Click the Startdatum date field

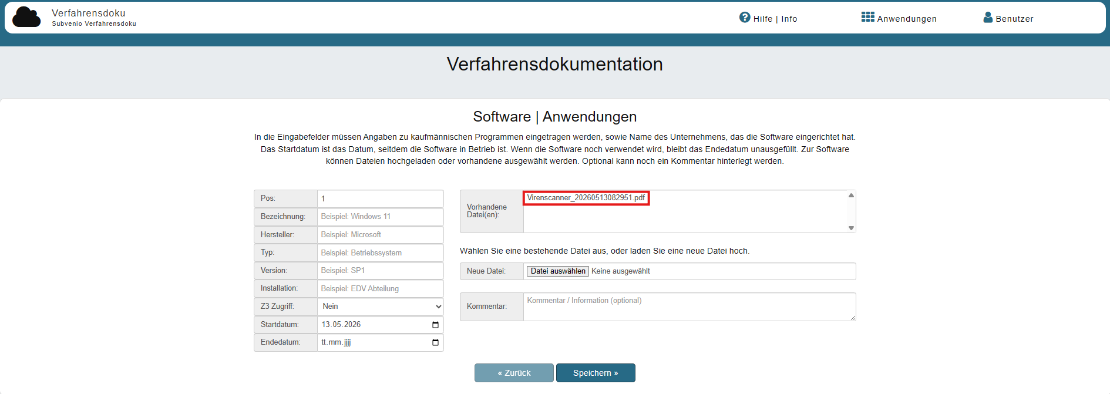pos(381,325)
